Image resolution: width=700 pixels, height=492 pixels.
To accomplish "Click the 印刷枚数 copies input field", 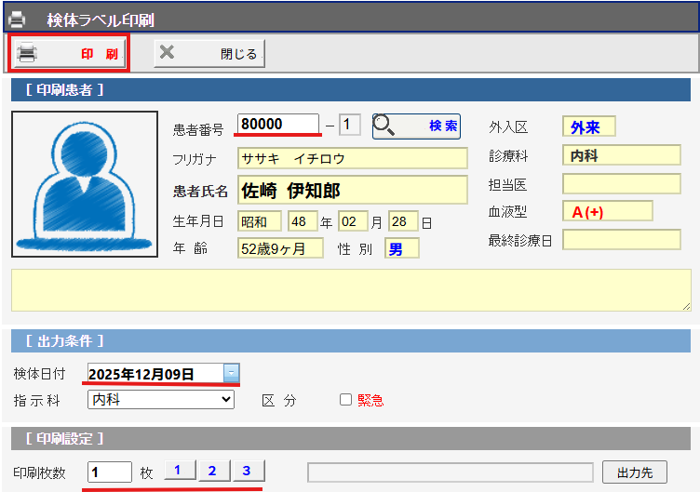I will coord(110,472).
